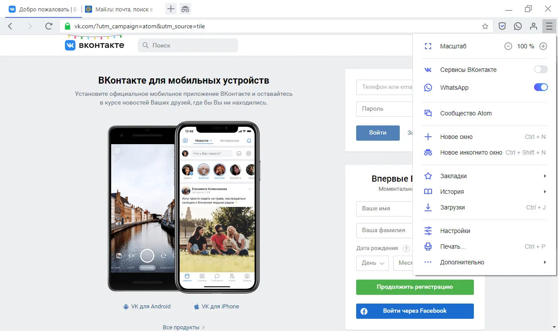Click the green Продолжить регистрацию button
The image size is (558, 331).
pos(415,287)
